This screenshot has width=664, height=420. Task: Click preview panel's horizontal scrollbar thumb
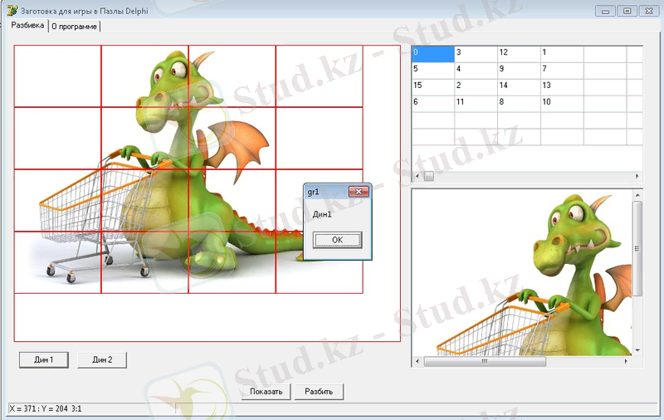click(485, 362)
